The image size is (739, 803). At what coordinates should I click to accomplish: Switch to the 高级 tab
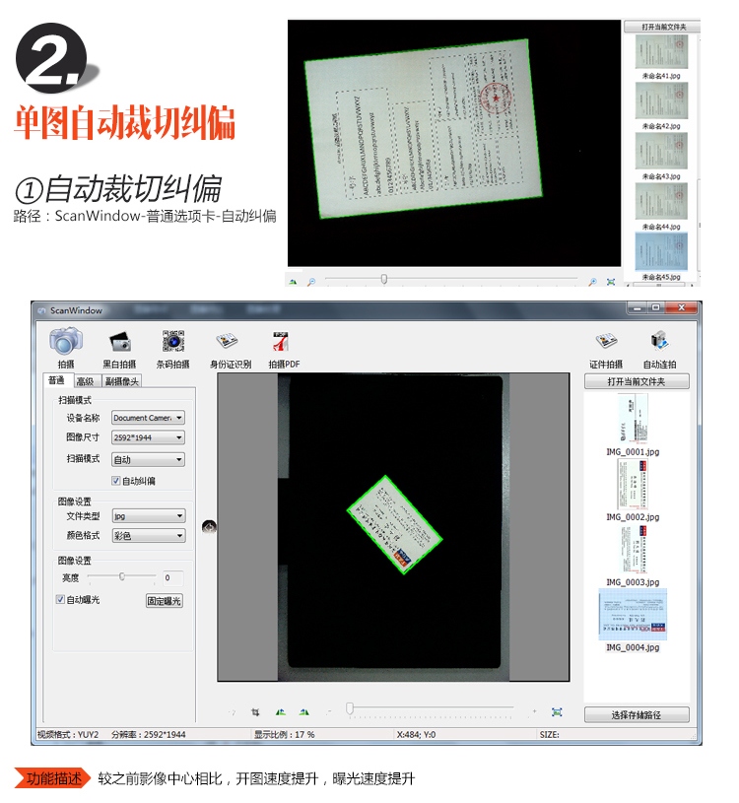(x=85, y=381)
